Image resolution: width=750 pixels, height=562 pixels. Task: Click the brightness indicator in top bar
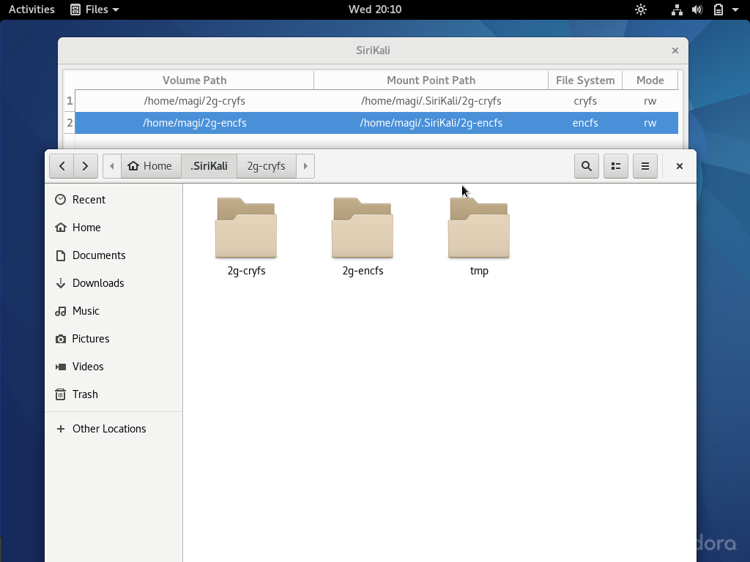click(641, 10)
